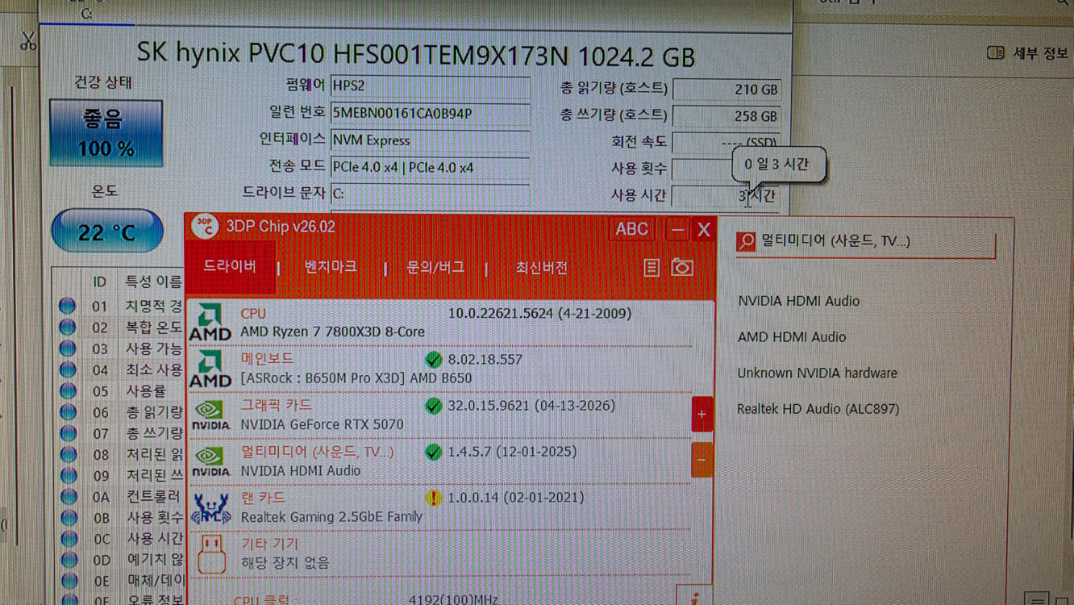
Task: Switch to the 벤치마크 tab
Action: [331, 267]
